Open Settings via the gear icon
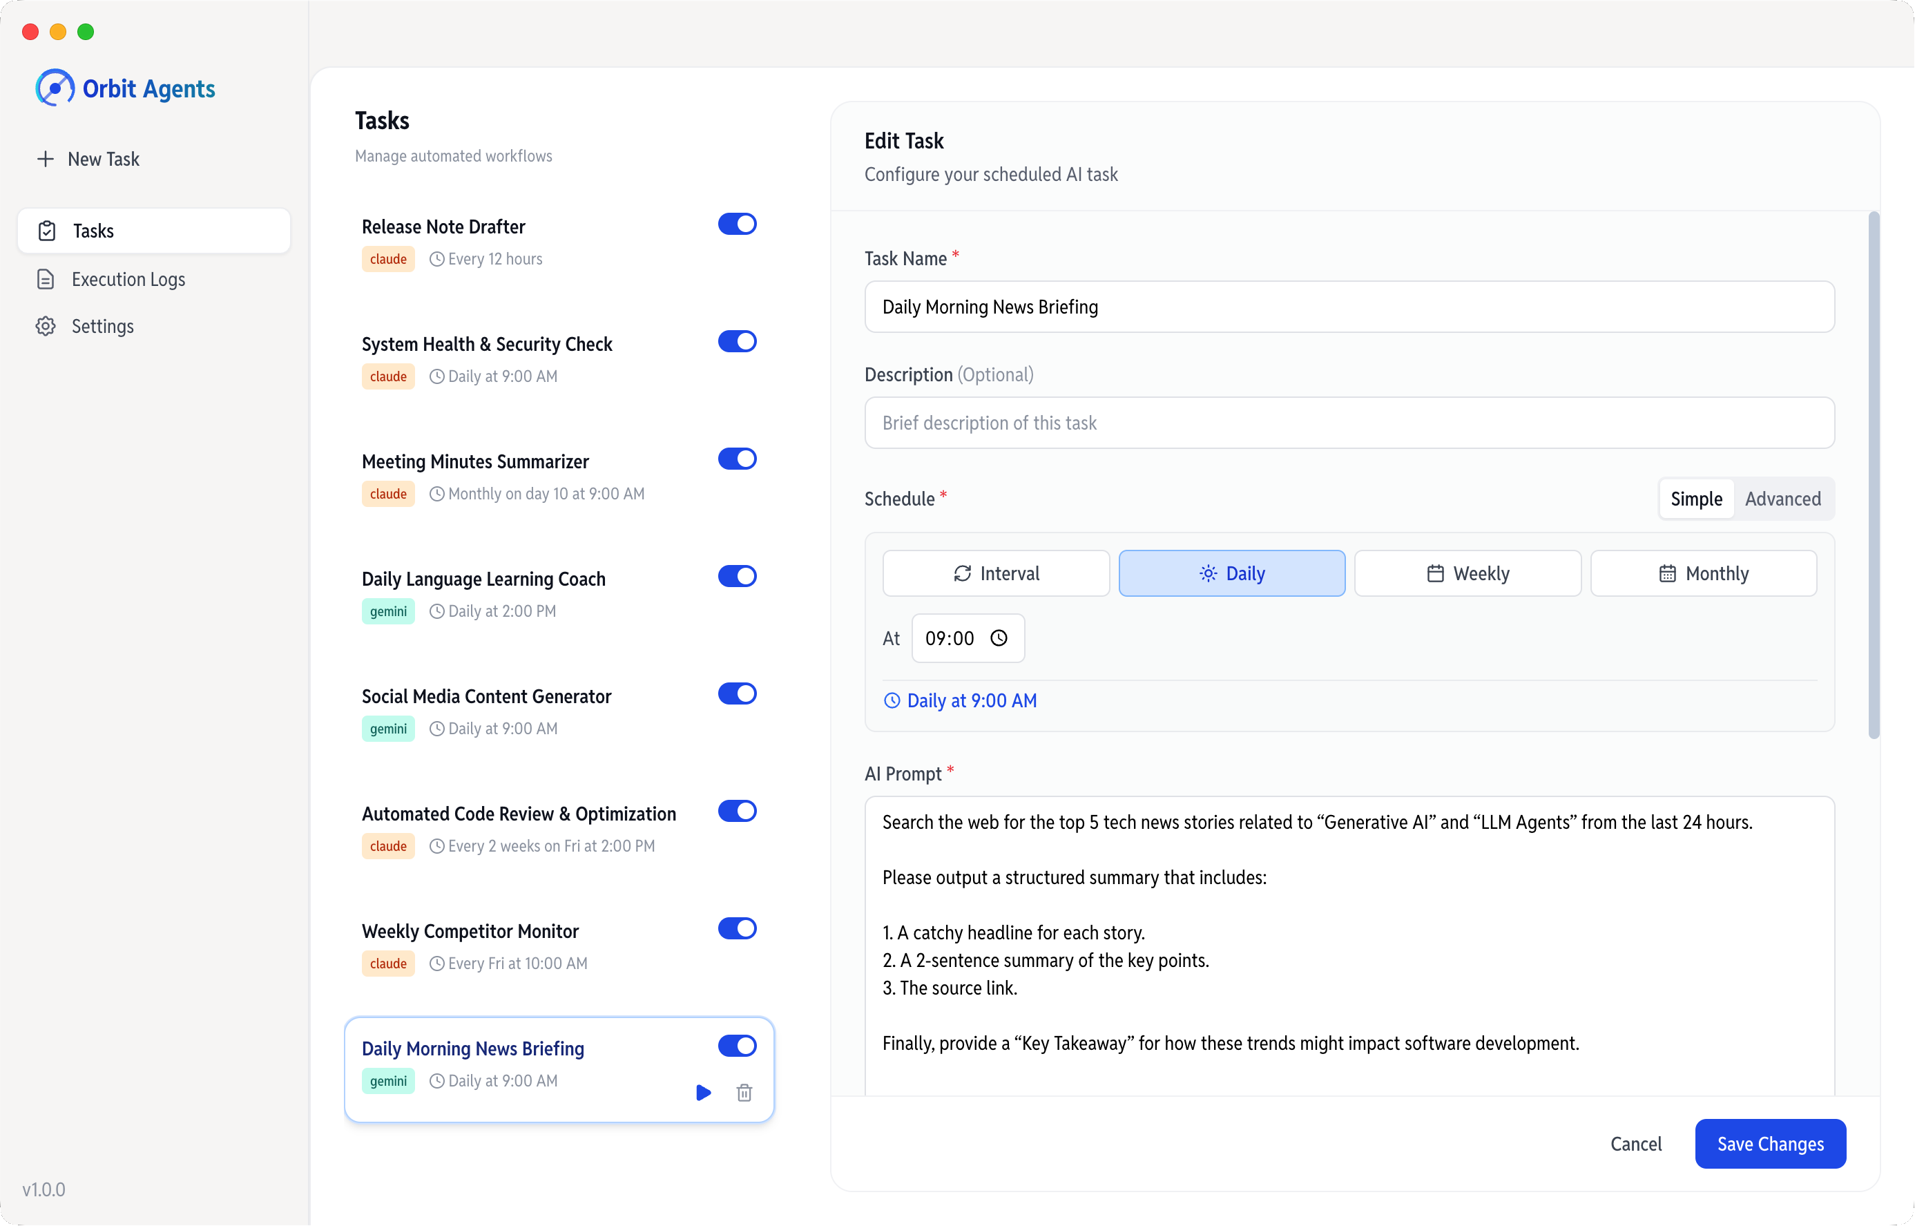Viewport: 1915px width, 1226px height. [x=46, y=327]
